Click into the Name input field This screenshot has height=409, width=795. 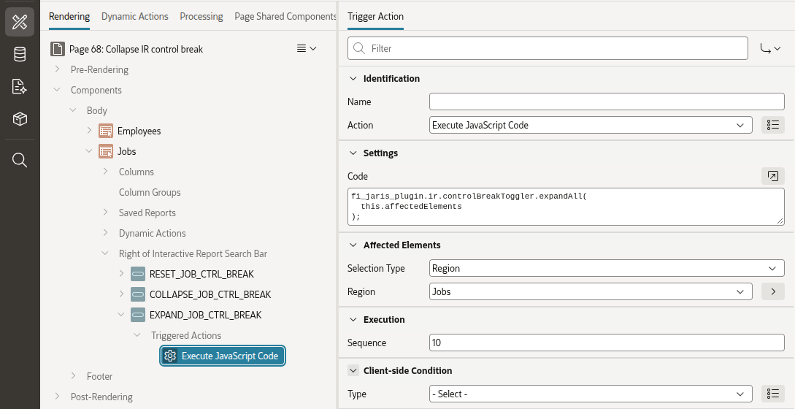tap(607, 102)
